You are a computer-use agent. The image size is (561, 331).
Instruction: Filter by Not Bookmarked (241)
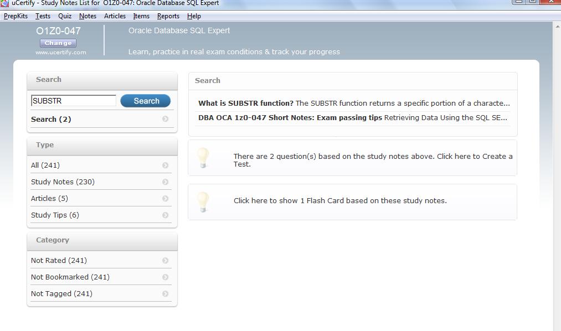click(x=101, y=277)
